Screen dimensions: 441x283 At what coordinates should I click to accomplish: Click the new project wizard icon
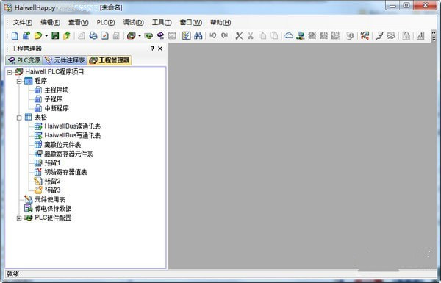coord(26,36)
